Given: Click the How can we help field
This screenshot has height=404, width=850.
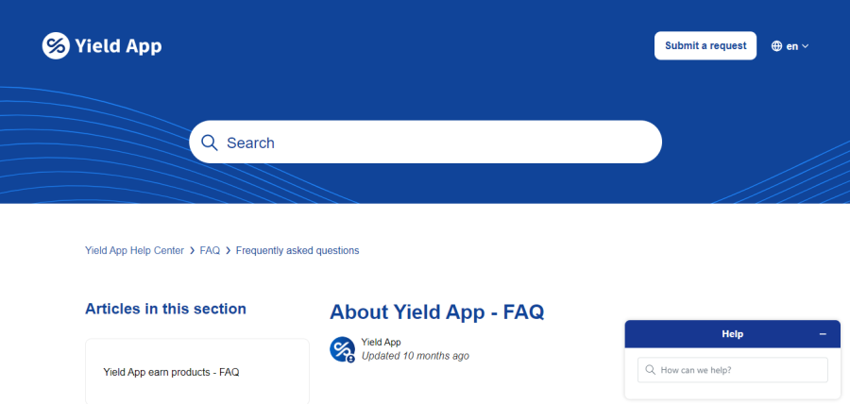Looking at the screenshot, I should (x=733, y=370).
